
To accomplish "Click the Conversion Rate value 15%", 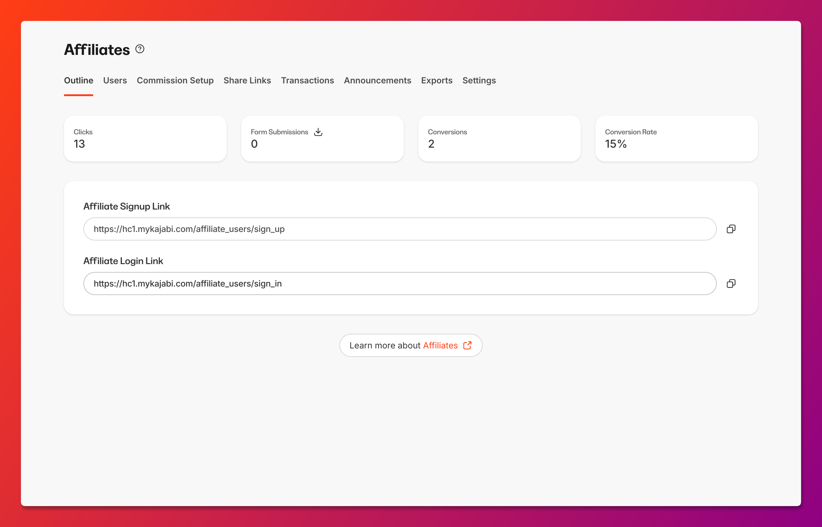I will point(616,144).
